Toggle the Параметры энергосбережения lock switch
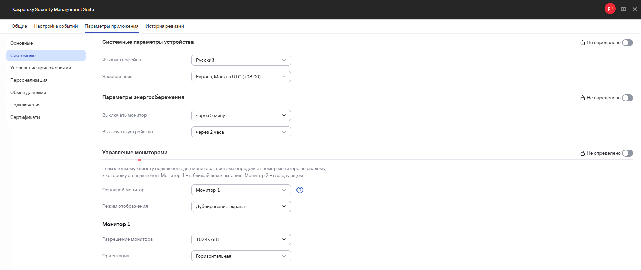 (x=627, y=98)
